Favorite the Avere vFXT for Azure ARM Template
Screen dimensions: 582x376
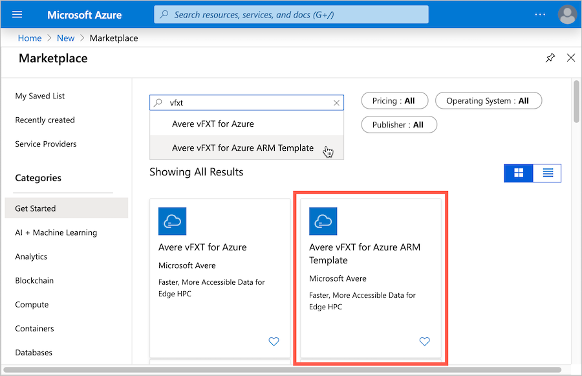tap(425, 341)
